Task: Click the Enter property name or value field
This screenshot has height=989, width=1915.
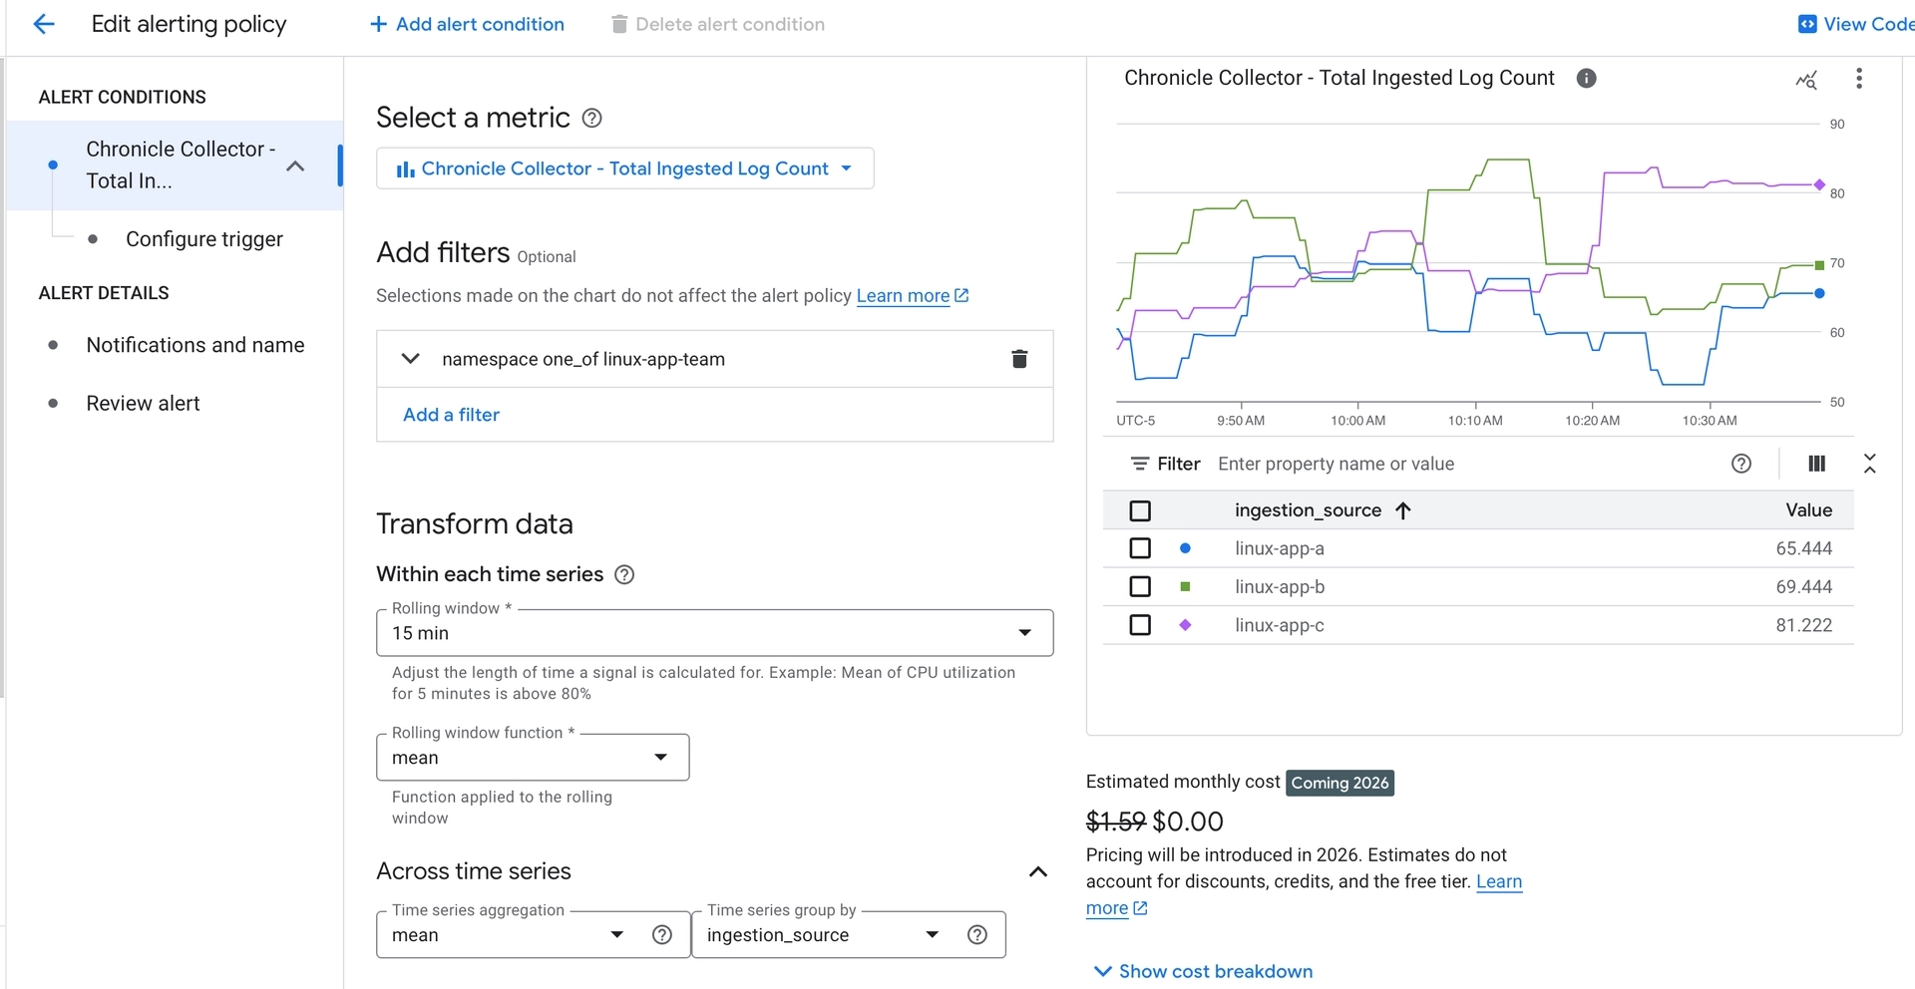Action: [1396, 464]
